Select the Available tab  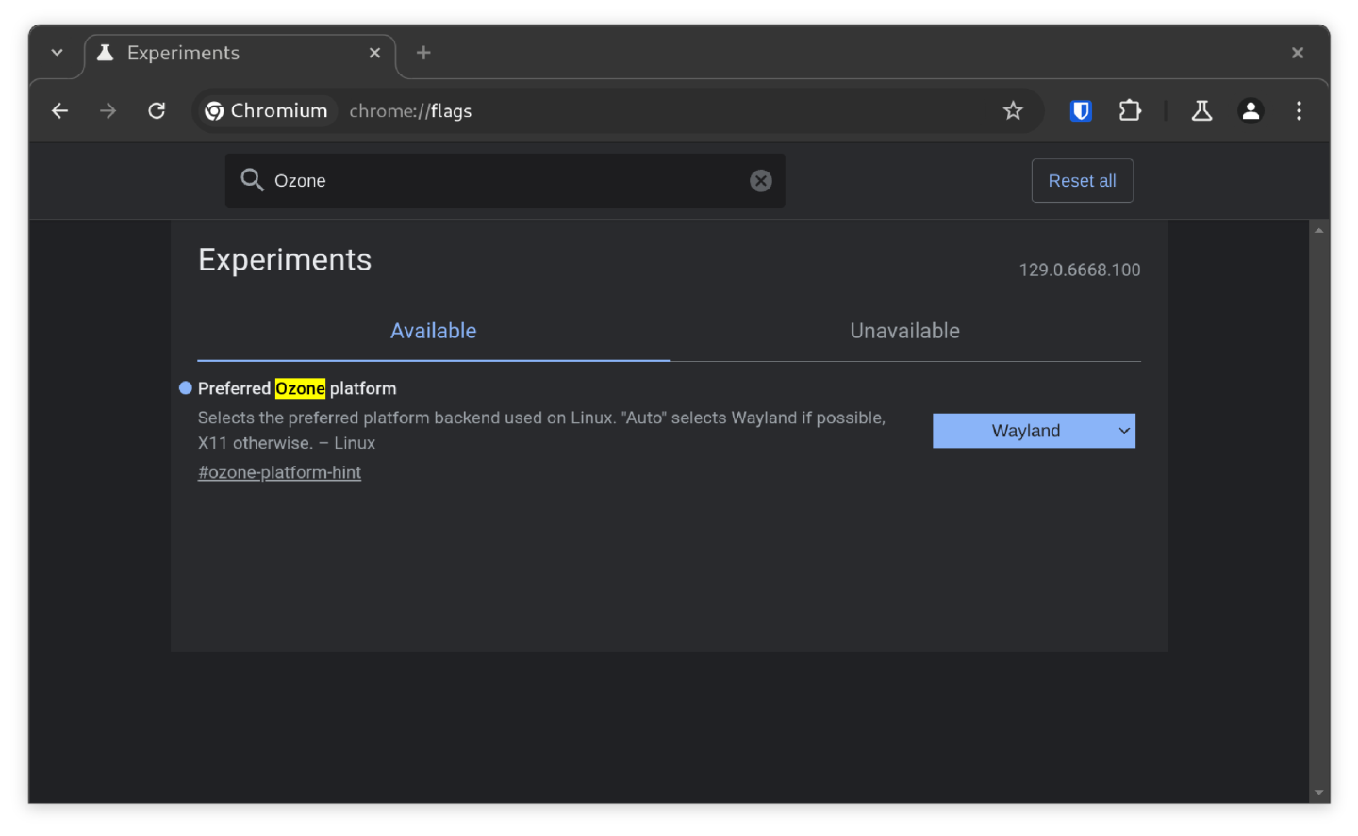click(433, 331)
